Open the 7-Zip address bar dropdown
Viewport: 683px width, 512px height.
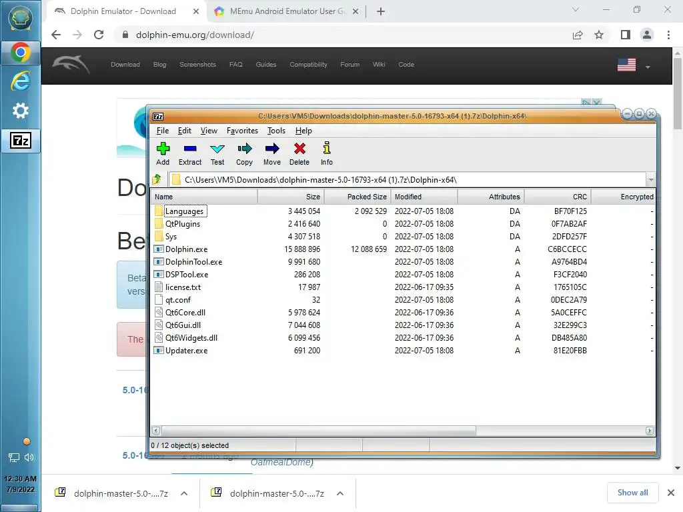651,179
